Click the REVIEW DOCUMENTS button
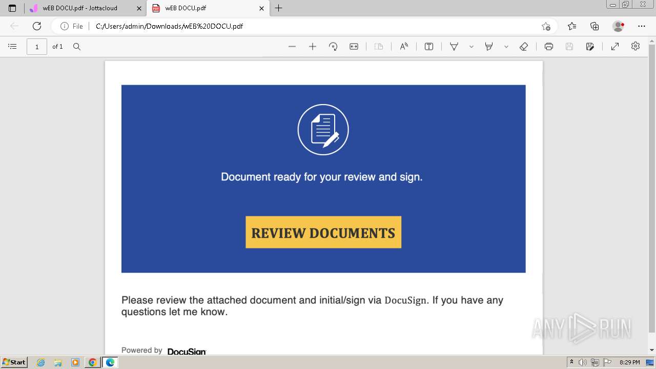The image size is (656, 369). tap(323, 232)
